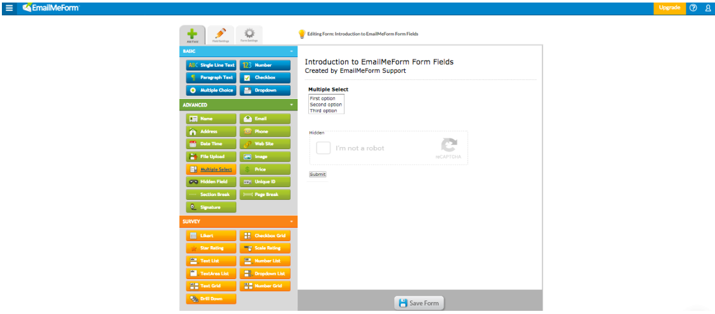Add a Number Grid field
The image size is (715, 314).
(265, 286)
